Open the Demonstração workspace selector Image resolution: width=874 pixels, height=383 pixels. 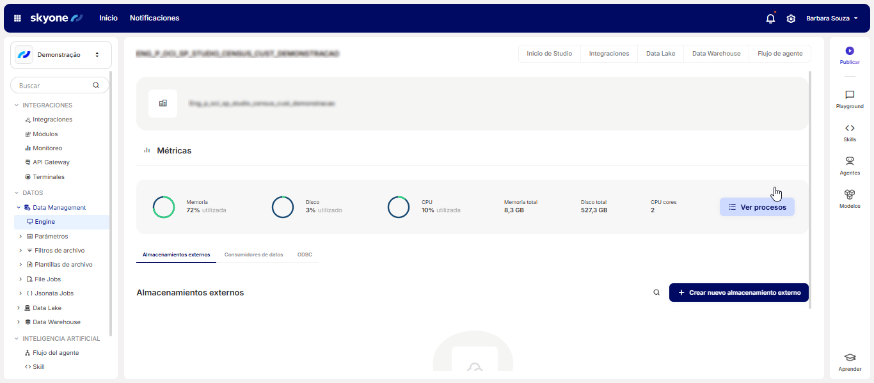coord(61,55)
